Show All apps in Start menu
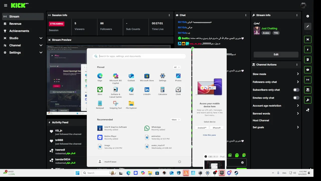The height and width of the screenshot is (181, 321). coord(177,67)
